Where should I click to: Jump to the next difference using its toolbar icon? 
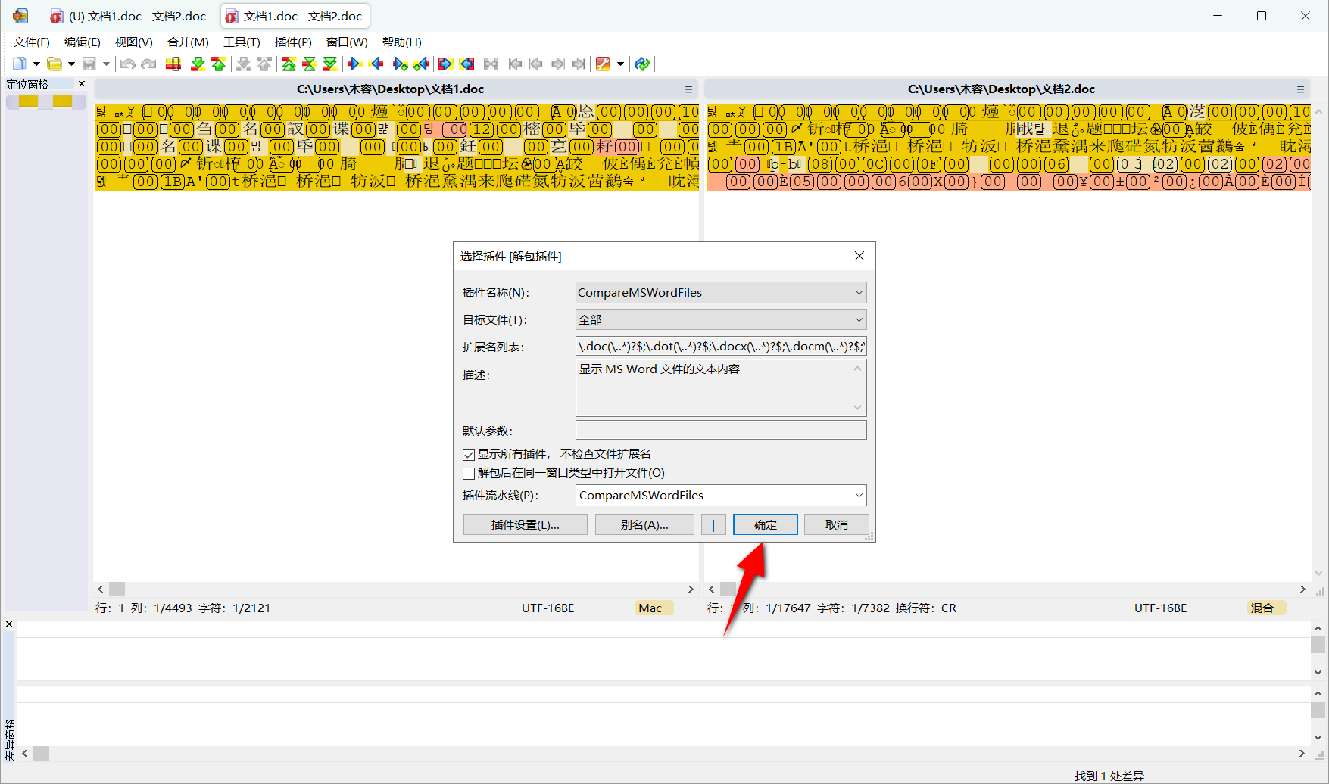198,64
